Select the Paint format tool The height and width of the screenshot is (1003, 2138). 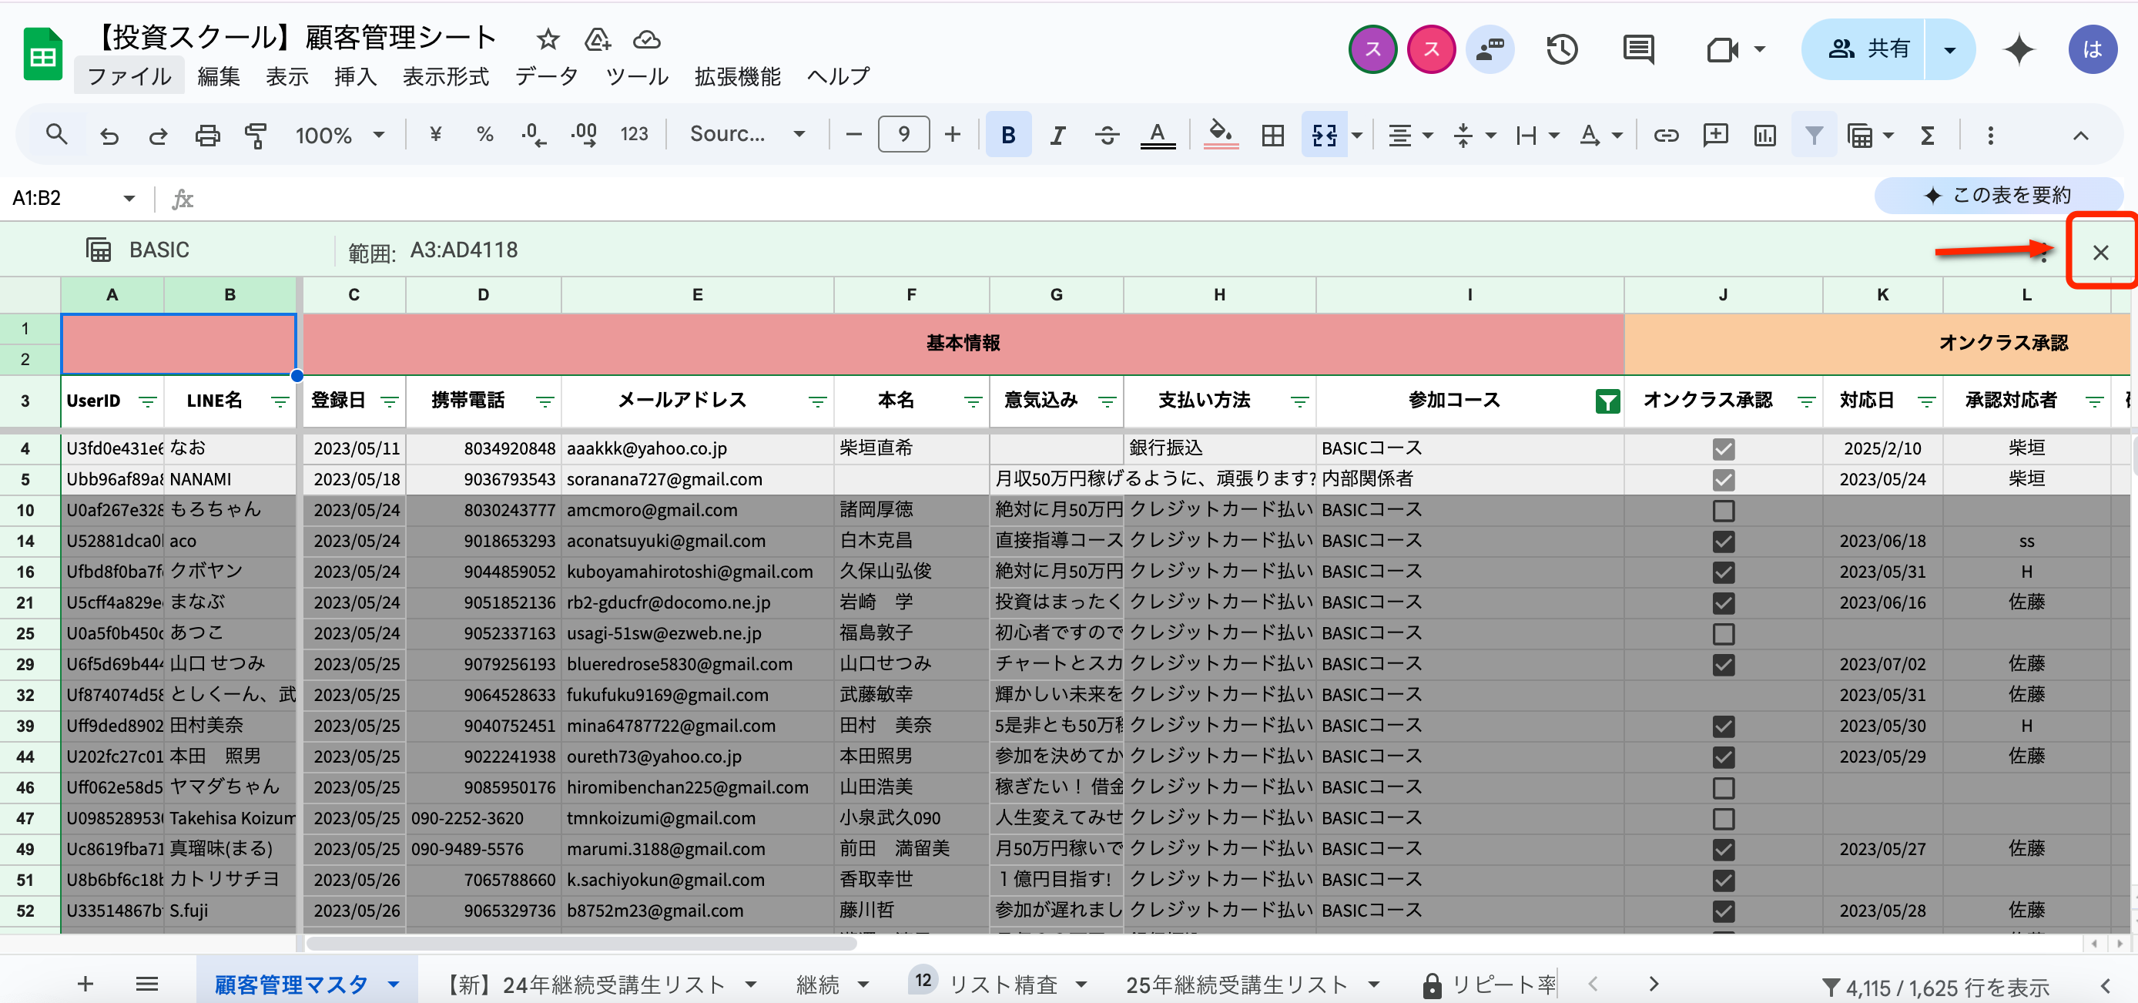256,134
